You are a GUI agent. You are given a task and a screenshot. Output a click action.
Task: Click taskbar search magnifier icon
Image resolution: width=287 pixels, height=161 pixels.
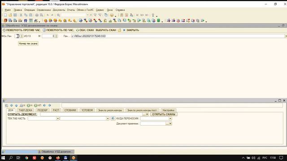tap(11, 158)
